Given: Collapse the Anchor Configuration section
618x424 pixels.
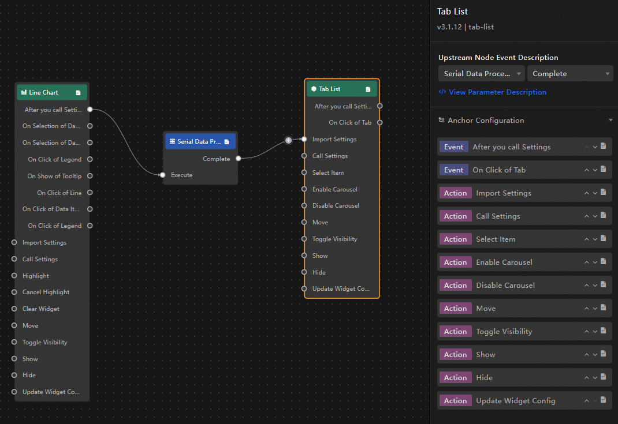Looking at the screenshot, I should click(x=610, y=120).
